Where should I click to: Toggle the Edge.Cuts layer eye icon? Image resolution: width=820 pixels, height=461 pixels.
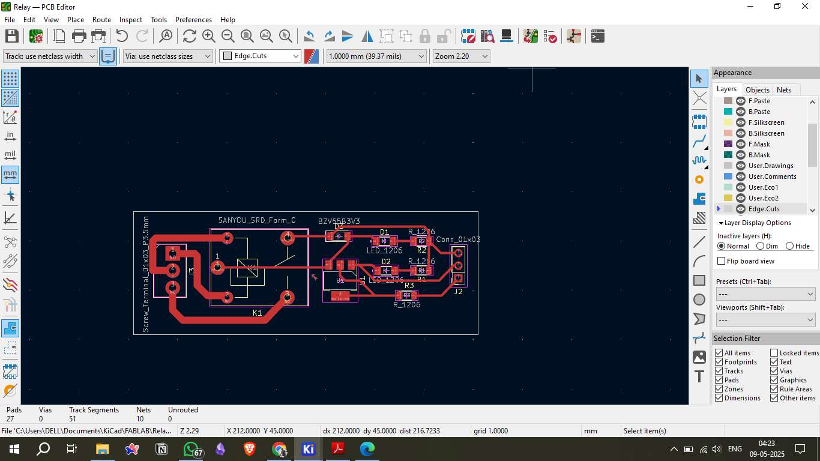click(741, 209)
